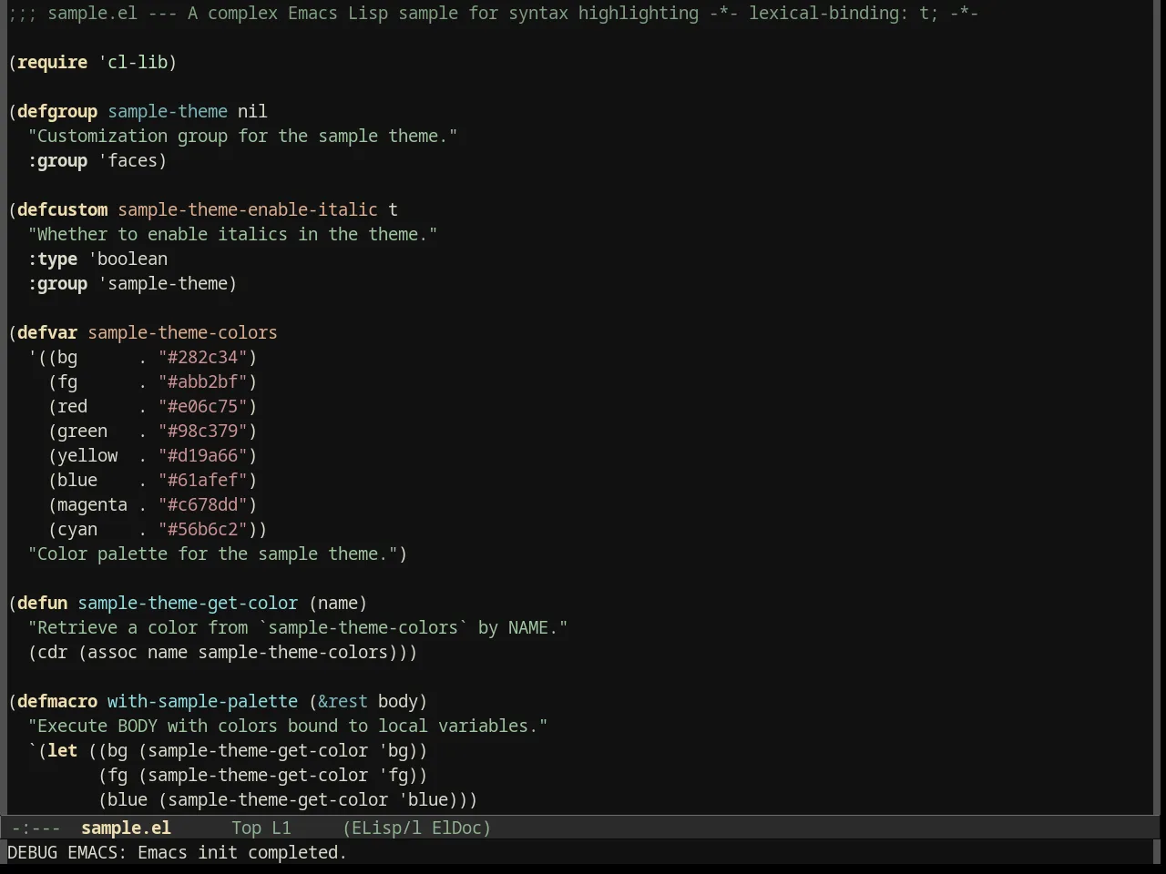This screenshot has height=874, width=1166.
Task: Click the 'cl-lib symbol
Action: pyautogui.click(x=133, y=62)
